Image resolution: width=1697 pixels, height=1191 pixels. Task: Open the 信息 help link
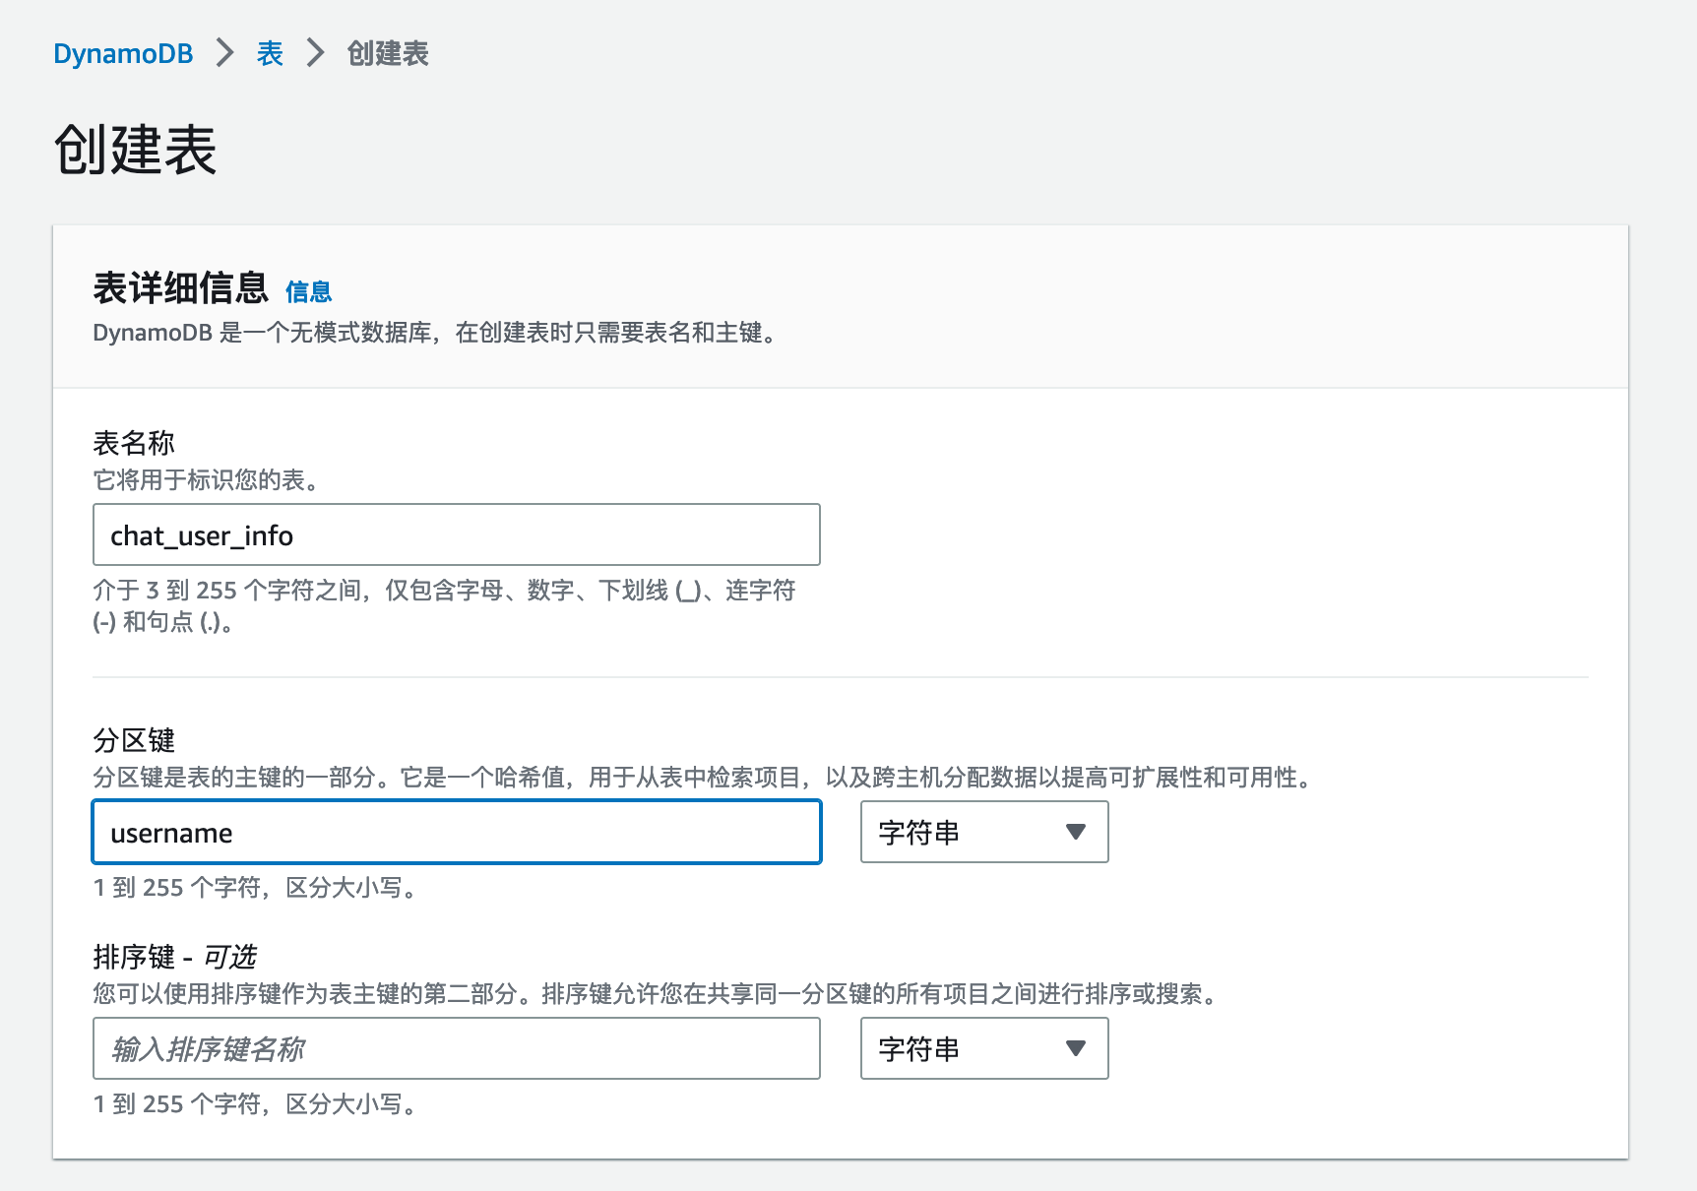coord(308,291)
